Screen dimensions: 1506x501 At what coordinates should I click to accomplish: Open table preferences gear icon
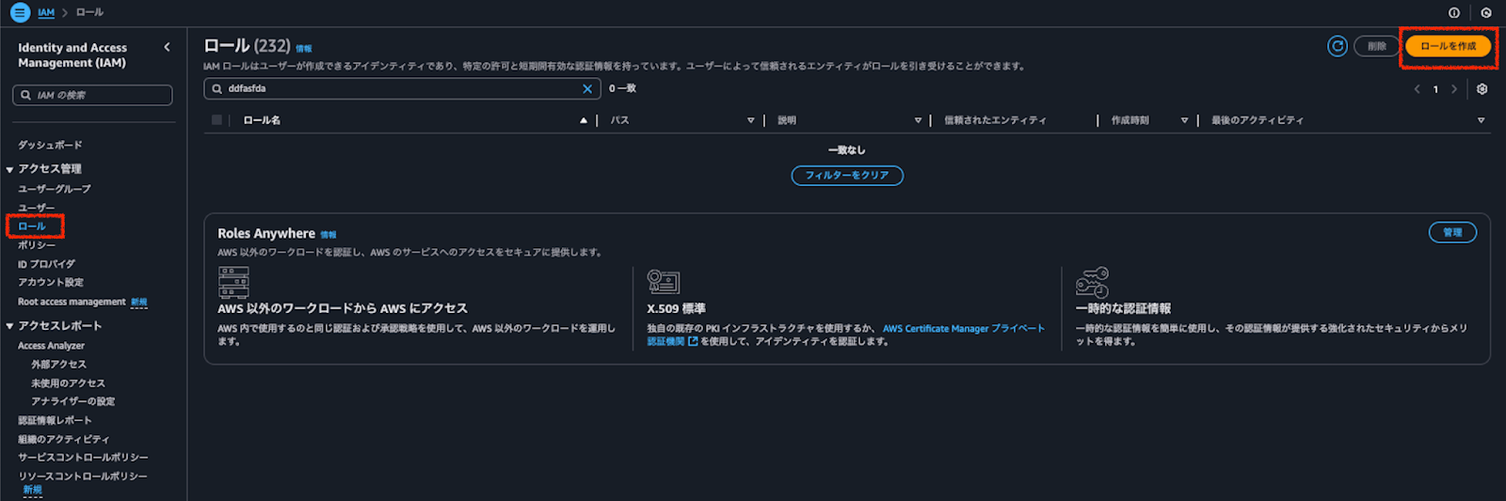click(1482, 89)
